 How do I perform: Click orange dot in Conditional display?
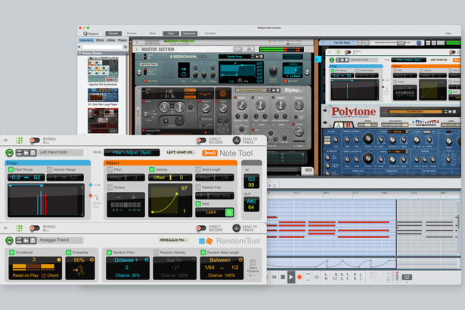pos(59,259)
